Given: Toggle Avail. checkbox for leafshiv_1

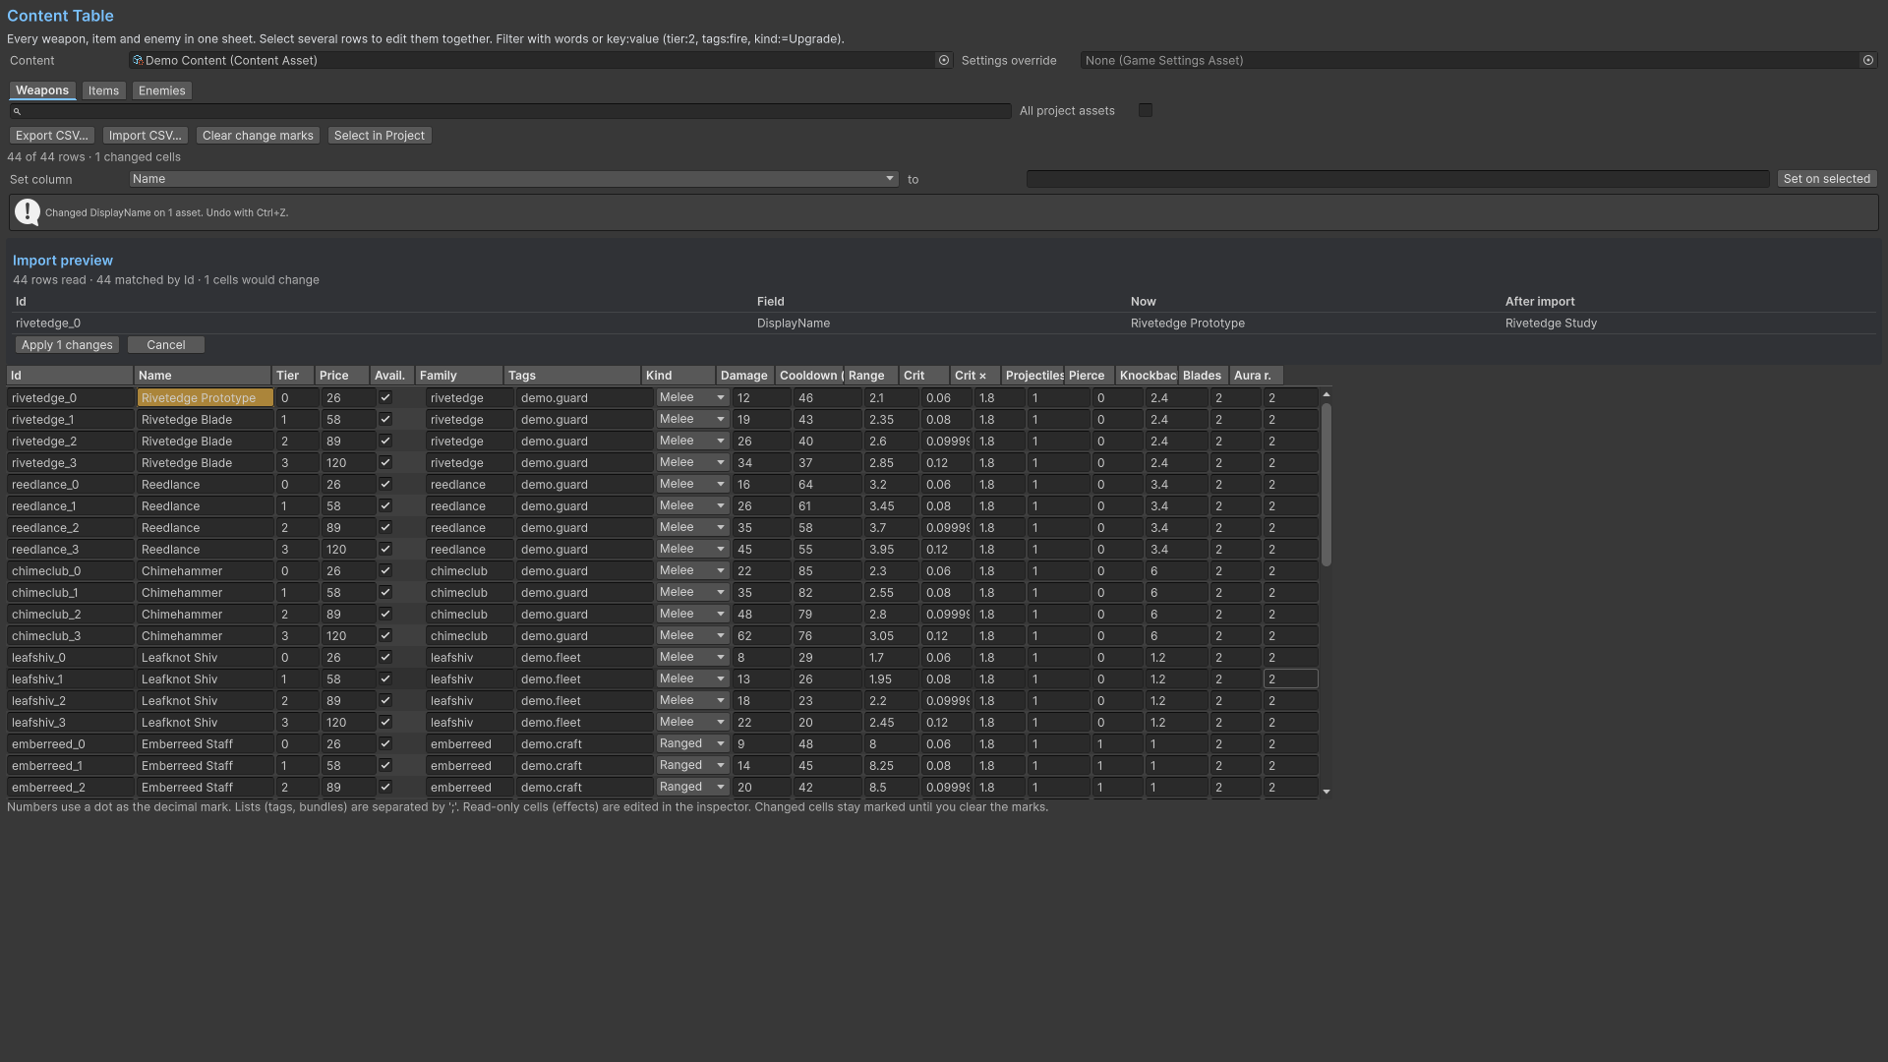Looking at the screenshot, I should pos(385,678).
